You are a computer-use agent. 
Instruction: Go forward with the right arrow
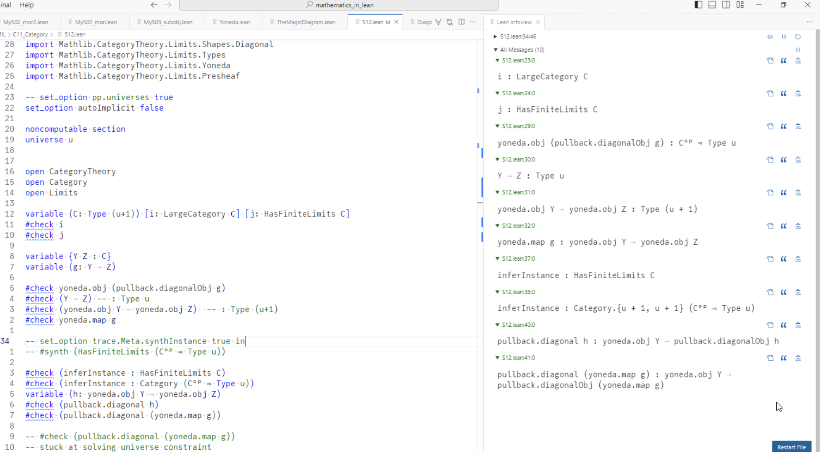coord(168,5)
